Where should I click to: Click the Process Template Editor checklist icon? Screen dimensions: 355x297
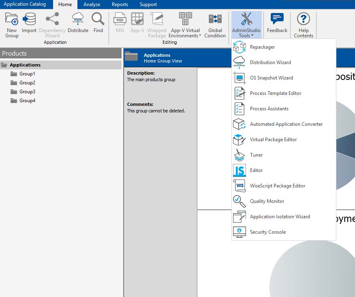tap(240, 93)
